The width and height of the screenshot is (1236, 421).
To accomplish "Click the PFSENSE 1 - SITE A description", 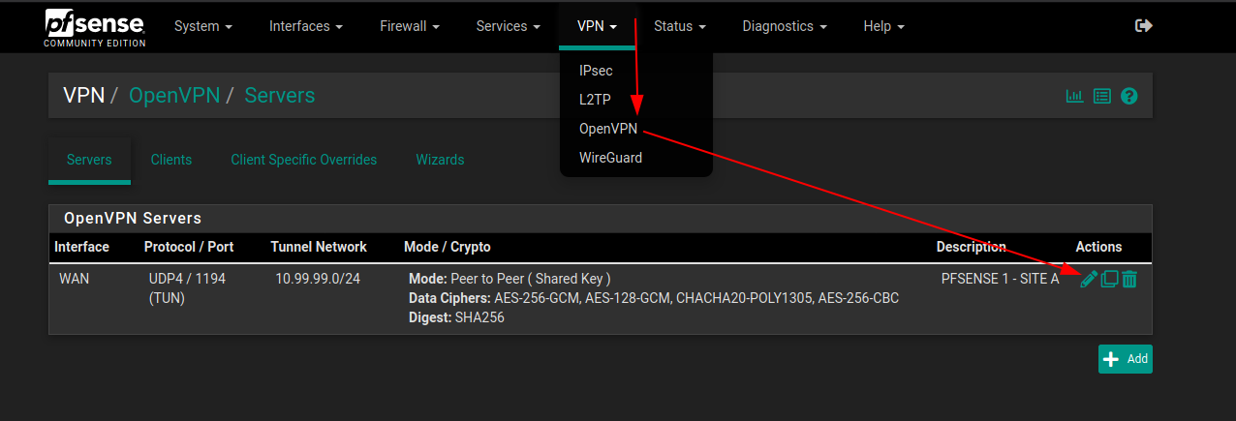I will [x=1000, y=279].
